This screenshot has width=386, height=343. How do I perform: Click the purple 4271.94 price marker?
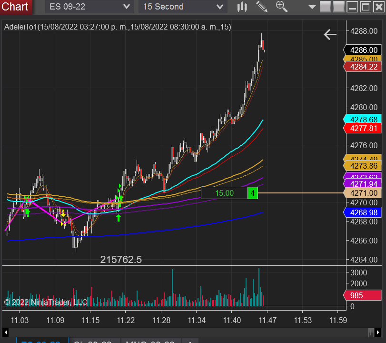click(362, 184)
